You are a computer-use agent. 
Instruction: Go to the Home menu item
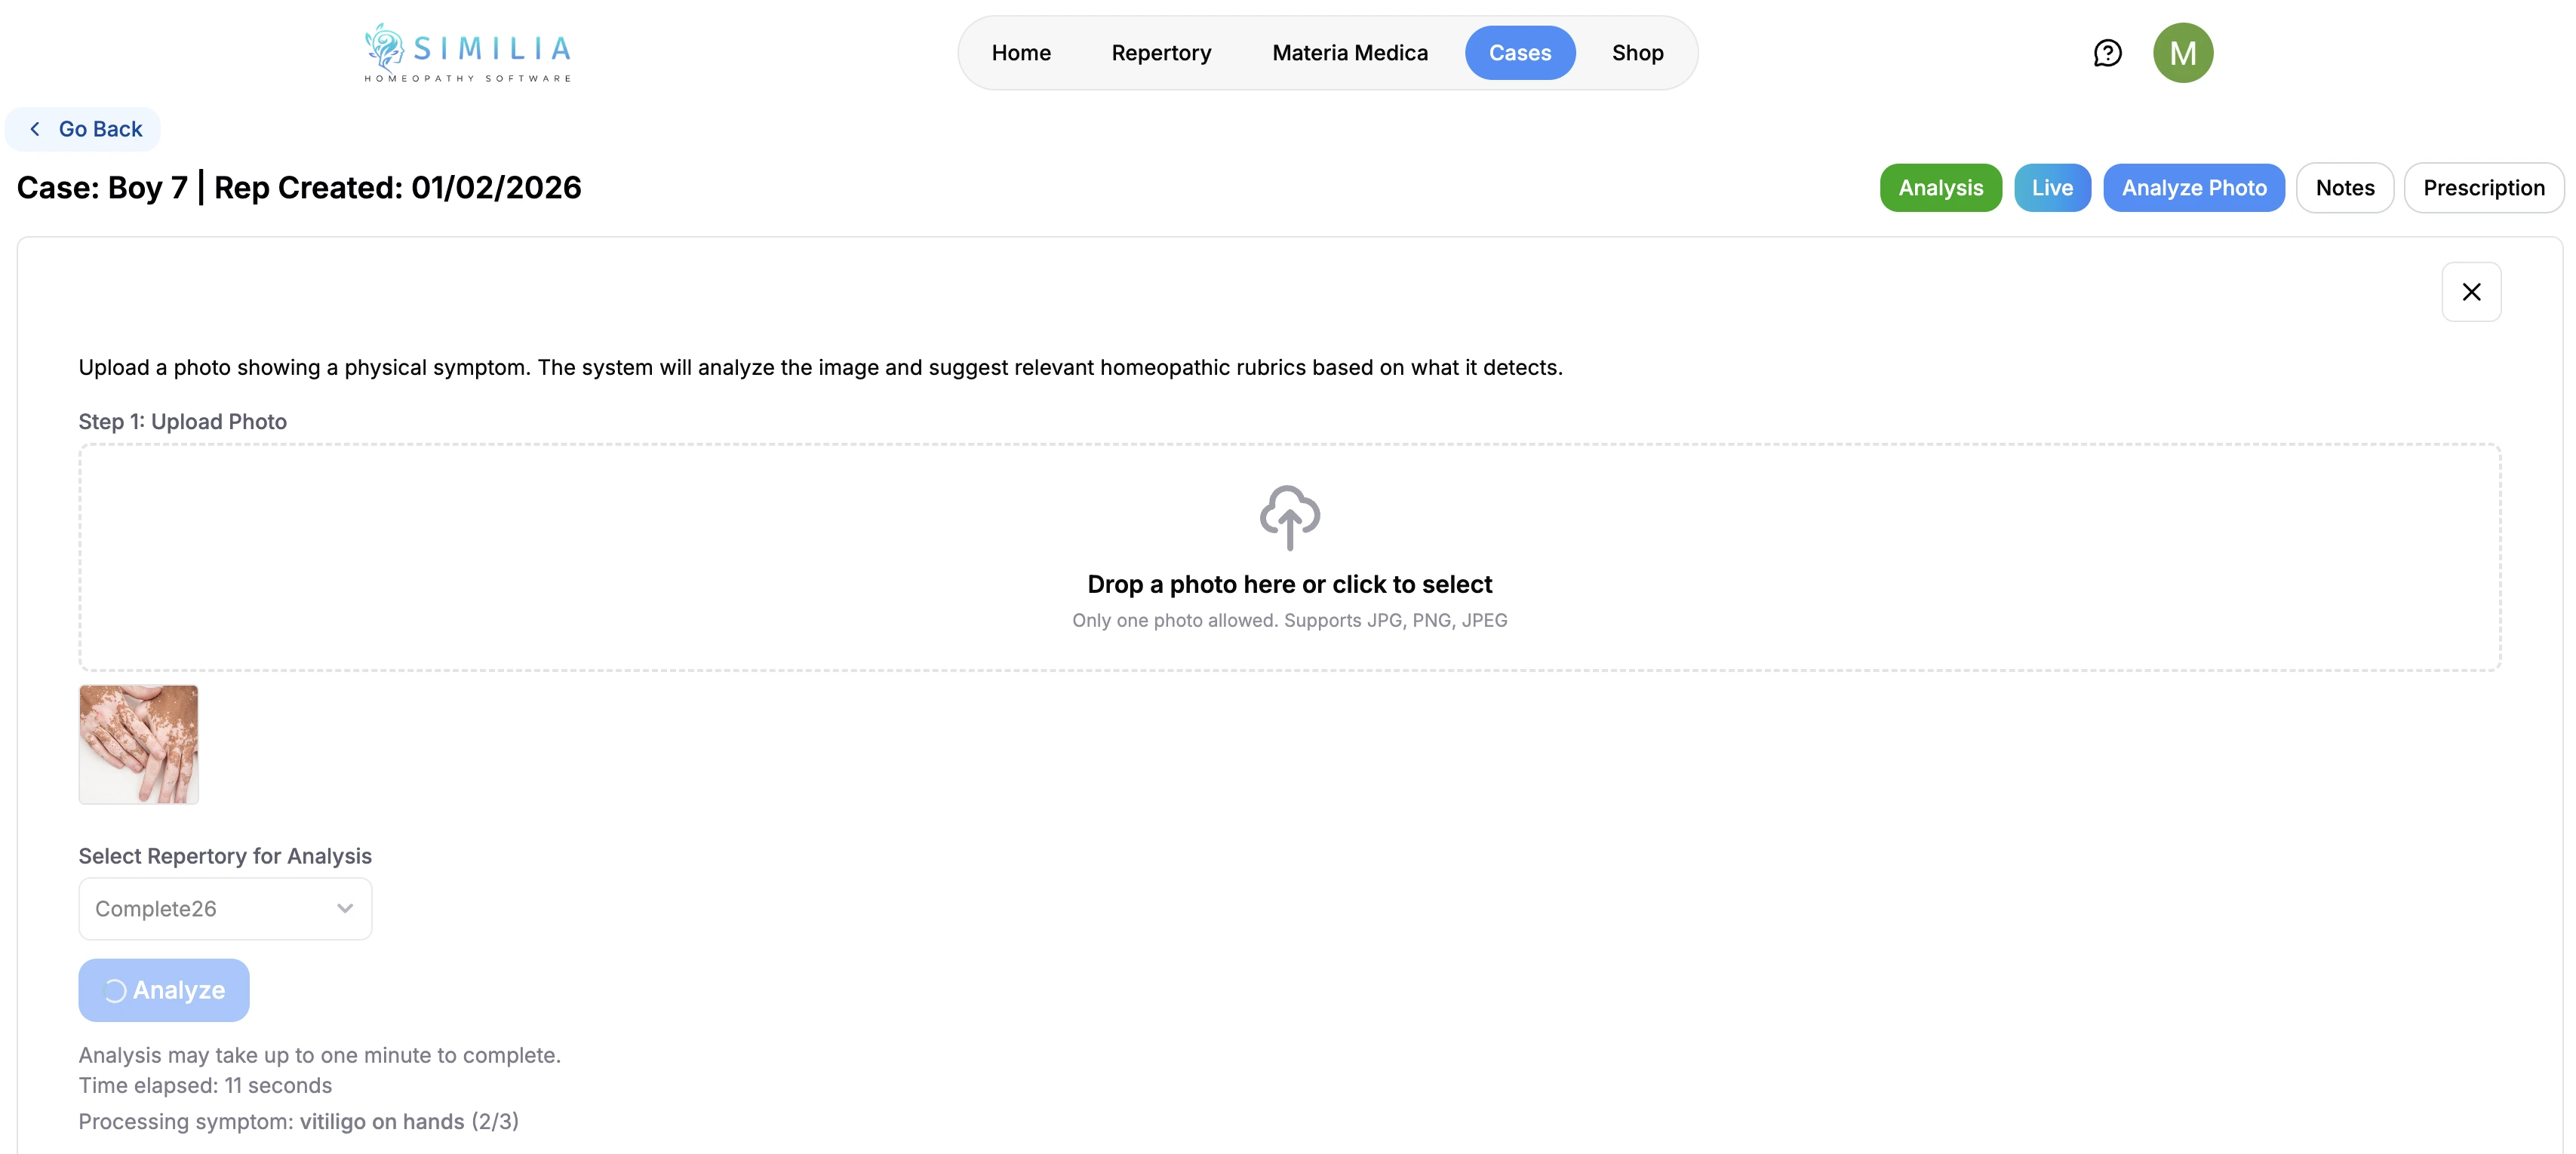(x=1020, y=53)
